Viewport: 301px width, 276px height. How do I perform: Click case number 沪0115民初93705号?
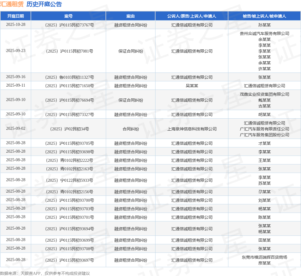tap(69, 143)
